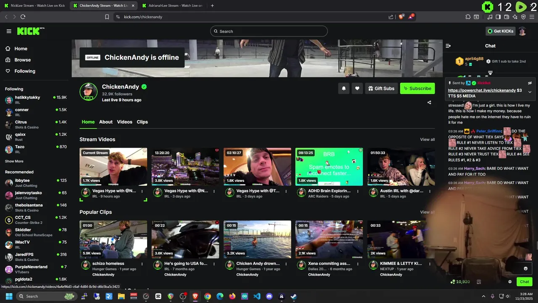The image size is (538, 303).
Task: Toggle the browser sidebar panel
Action: click(x=498, y=17)
